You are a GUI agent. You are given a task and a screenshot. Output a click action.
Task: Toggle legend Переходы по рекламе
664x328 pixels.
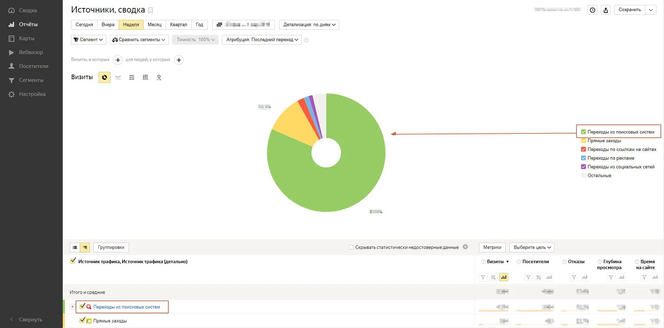583,158
